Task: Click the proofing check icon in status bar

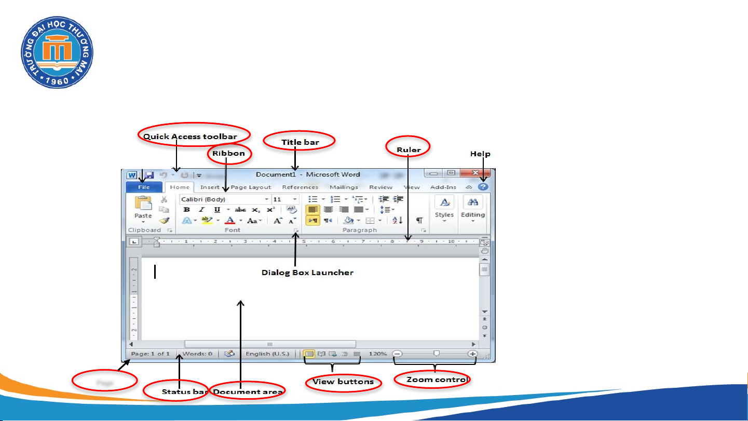Action: point(229,354)
